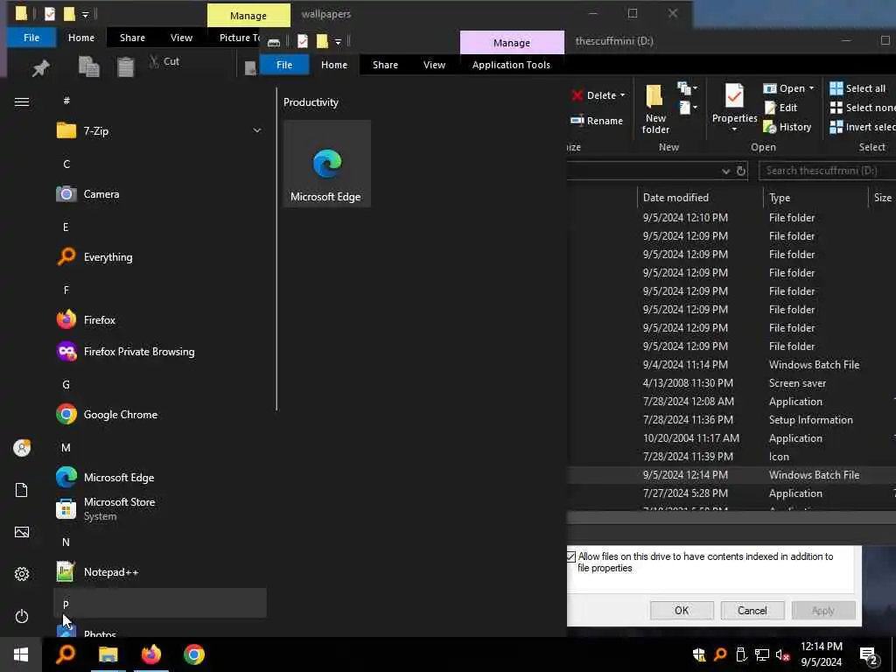Click the Windows Start button

point(21,654)
